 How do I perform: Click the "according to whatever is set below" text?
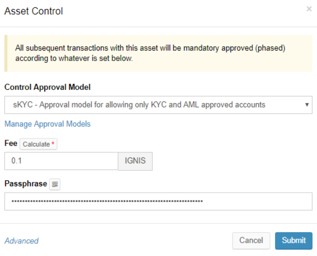coord(74,59)
